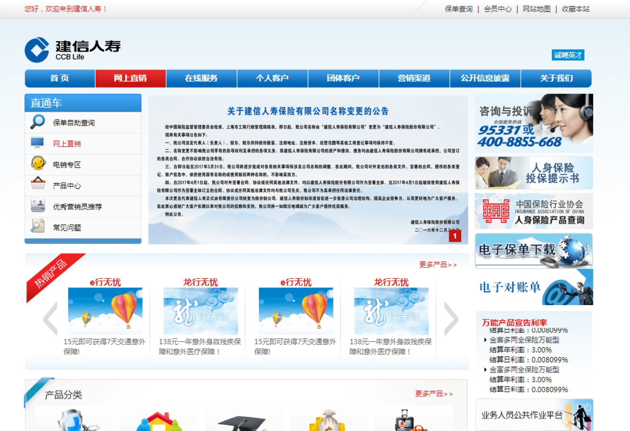Click 金喜多两全保险万能型 rate entry

click(524, 340)
